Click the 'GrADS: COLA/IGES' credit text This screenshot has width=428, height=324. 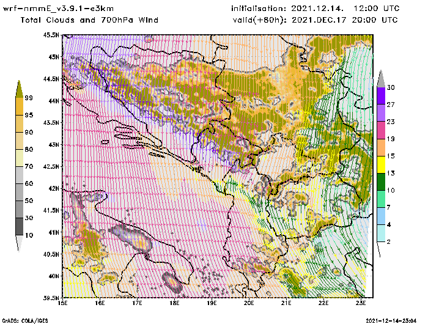pyautogui.click(x=25, y=321)
